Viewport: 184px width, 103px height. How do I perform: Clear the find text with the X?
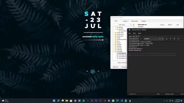(160, 39)
